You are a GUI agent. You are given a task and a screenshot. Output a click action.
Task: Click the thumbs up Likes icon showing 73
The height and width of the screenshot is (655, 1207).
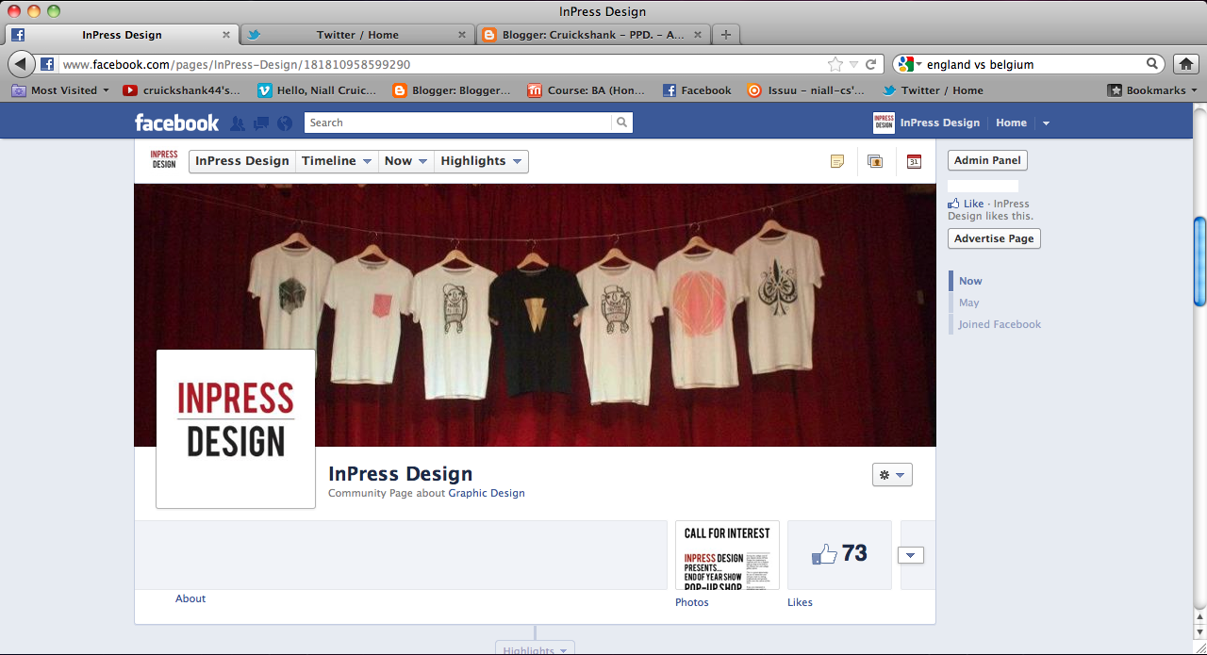point(824,554)
